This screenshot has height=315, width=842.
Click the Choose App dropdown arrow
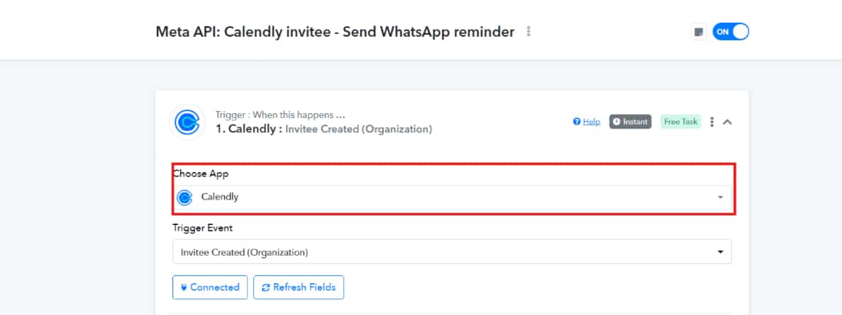pyautogui.click(x=721, y=197)
